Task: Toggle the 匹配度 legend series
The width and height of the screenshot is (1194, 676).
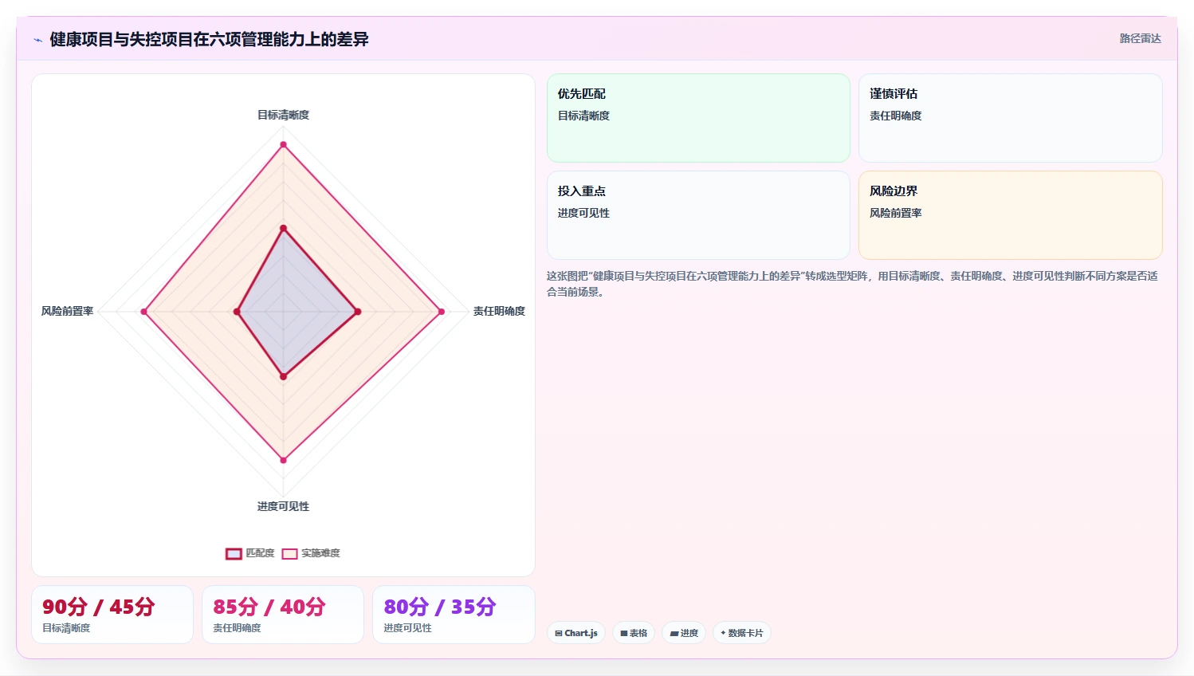Action: pos(250,553)
